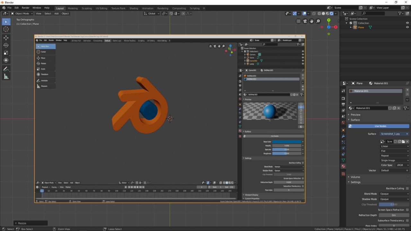Choose the Transform tool in the left toolbar
This screenshot has width=411, height=231.
pos(6,60)
